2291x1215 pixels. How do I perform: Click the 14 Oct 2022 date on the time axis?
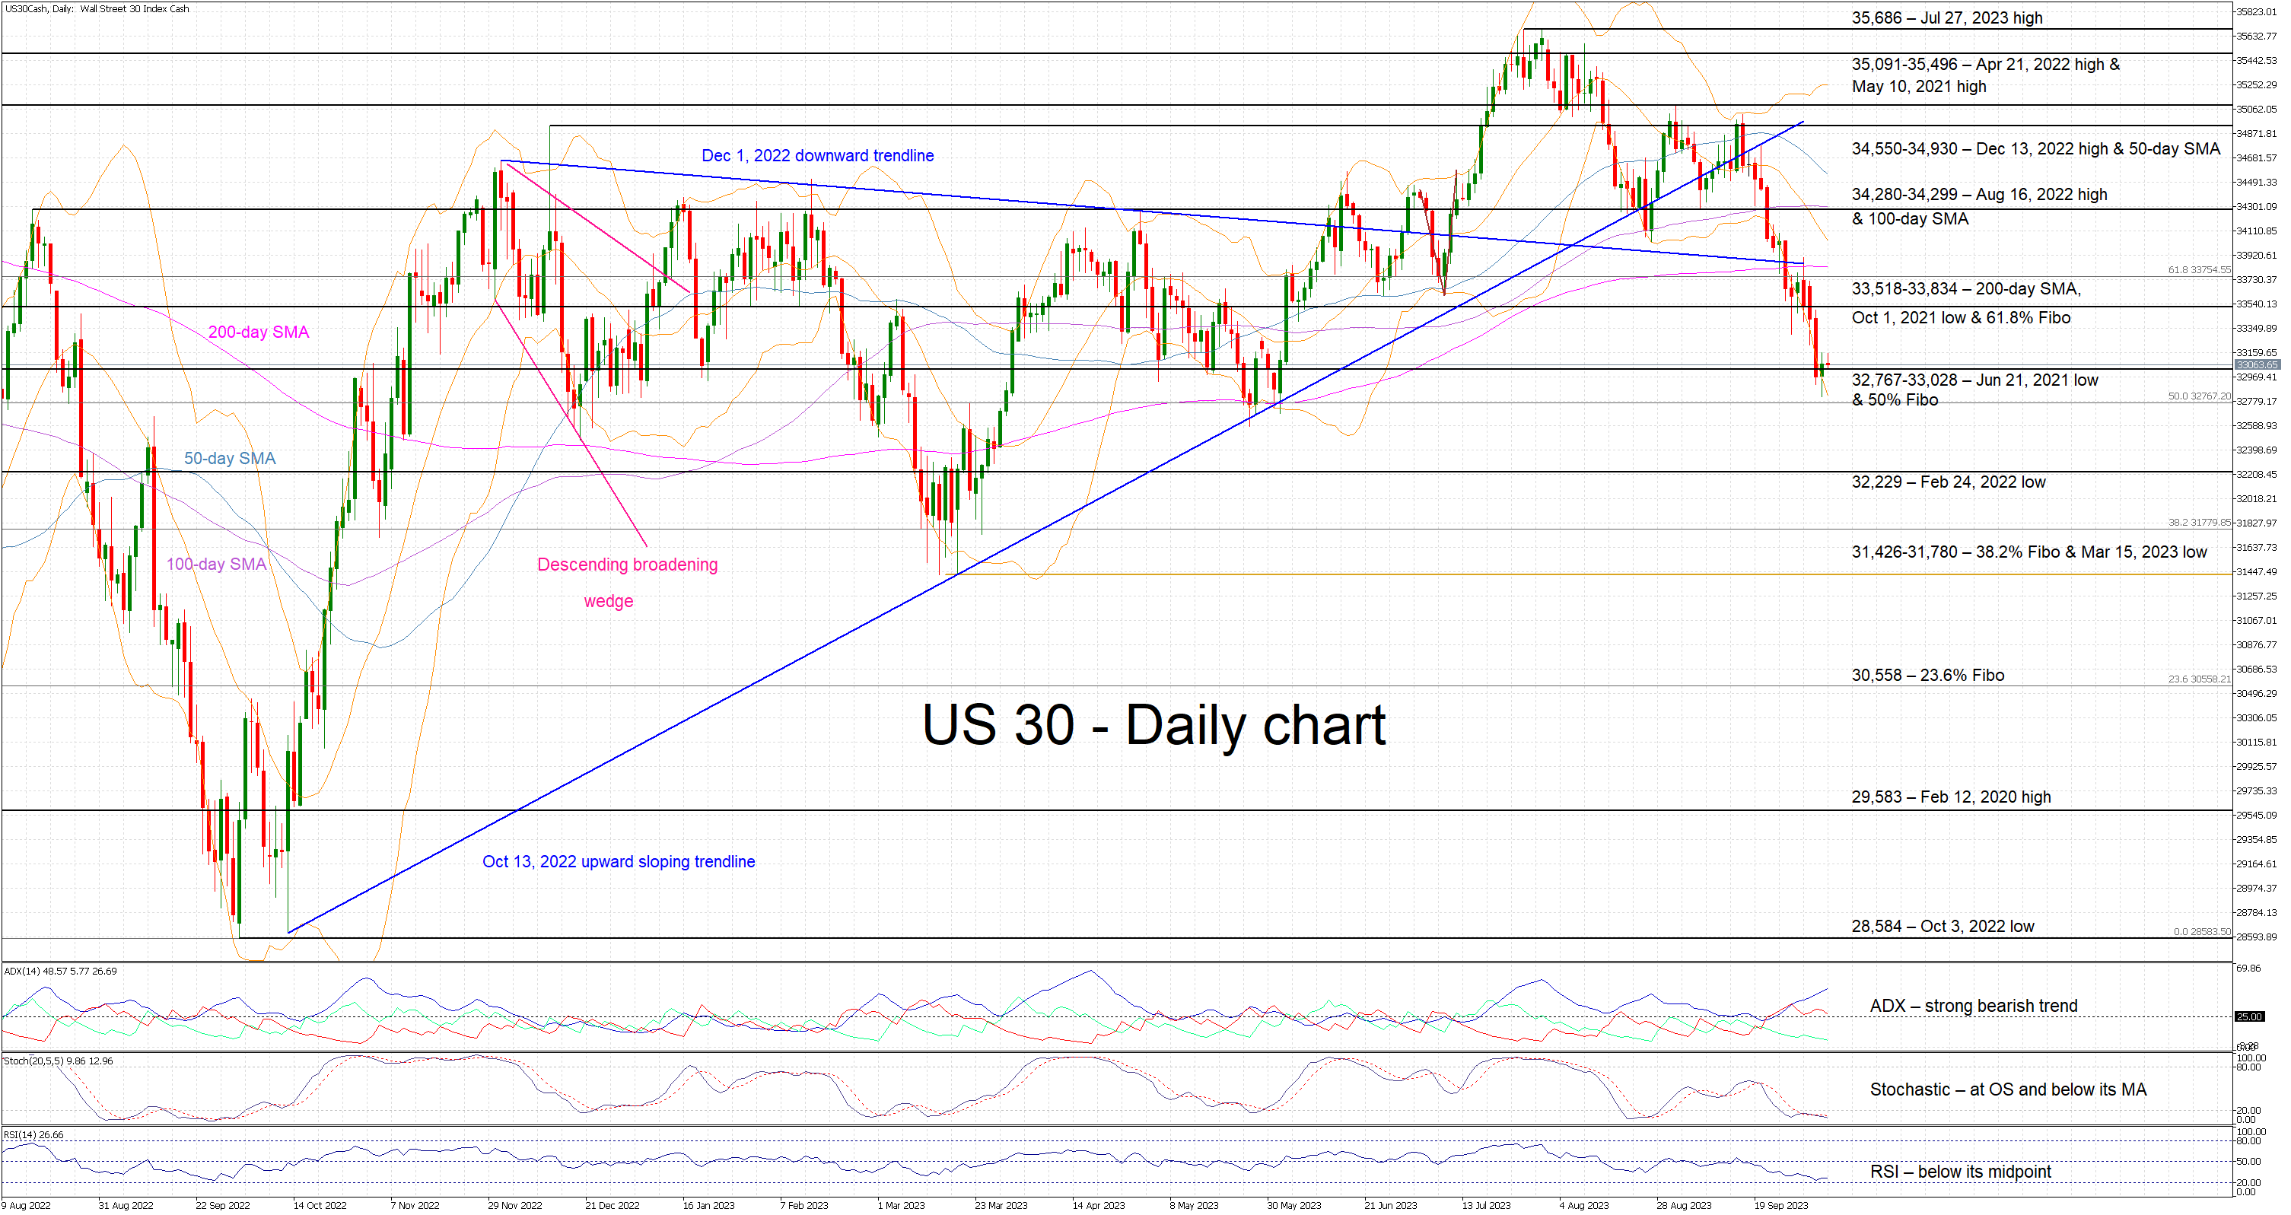[320, 1205]
